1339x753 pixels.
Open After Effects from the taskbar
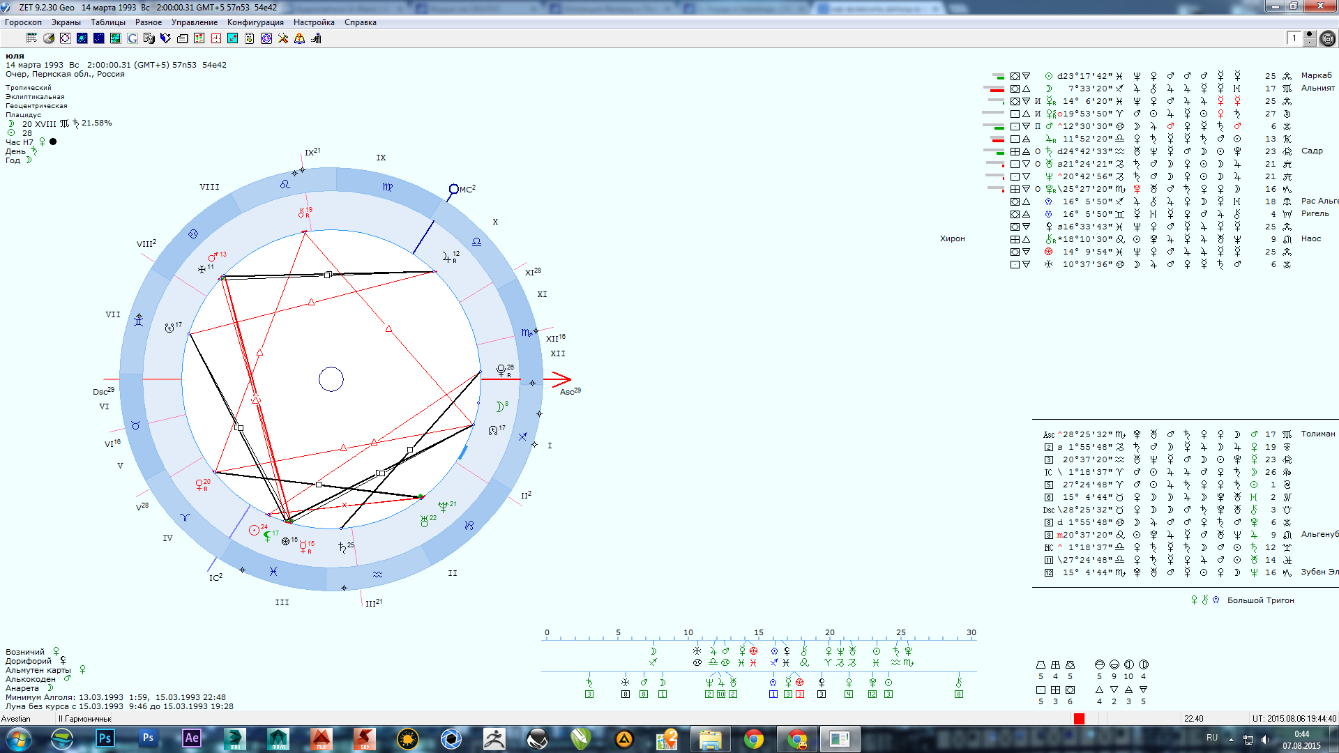coord(192,738)
